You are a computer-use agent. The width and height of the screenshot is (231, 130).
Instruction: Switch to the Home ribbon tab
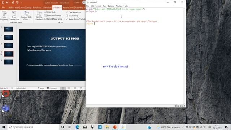click(x=11, y=8)
